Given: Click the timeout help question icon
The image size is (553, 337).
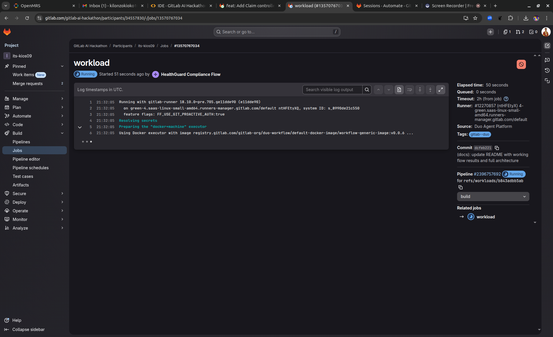Looking at the screenshot, I should 506,99.
